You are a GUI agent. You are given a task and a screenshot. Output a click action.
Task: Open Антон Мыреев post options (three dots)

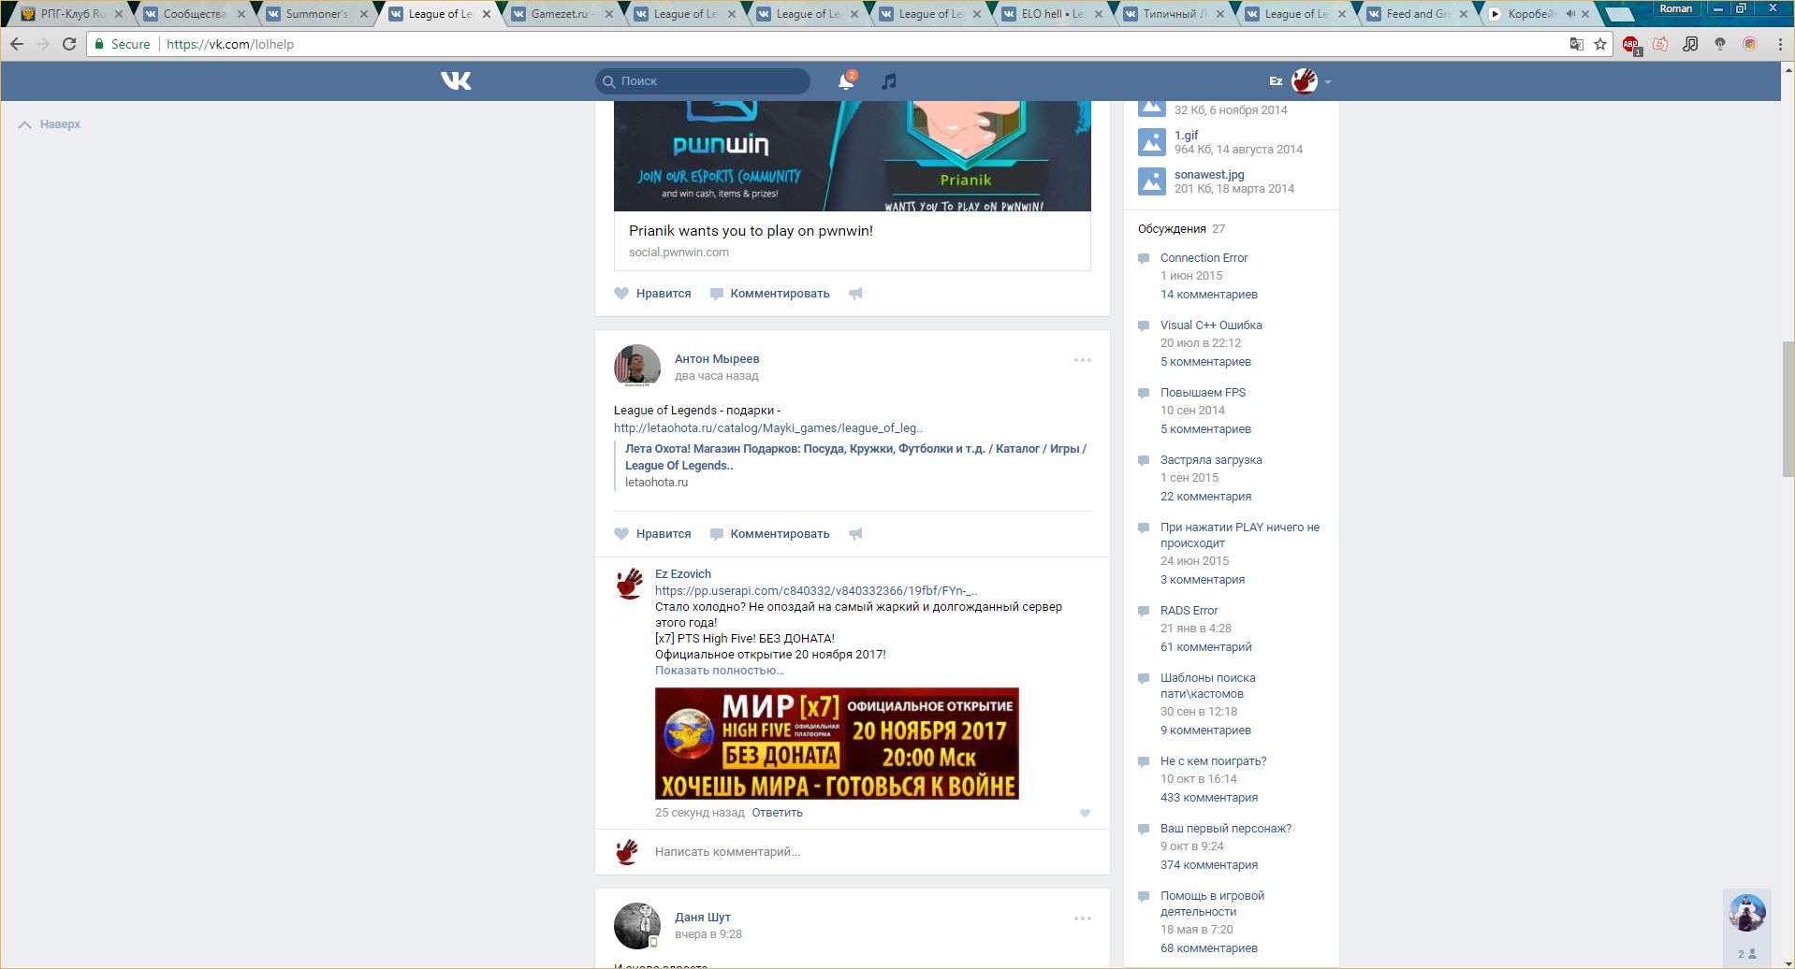pyautogui.click(x=1083, y=360)
